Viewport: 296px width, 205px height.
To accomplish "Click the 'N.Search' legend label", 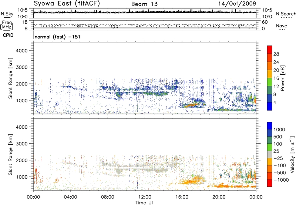I will [x=286, y=14].
